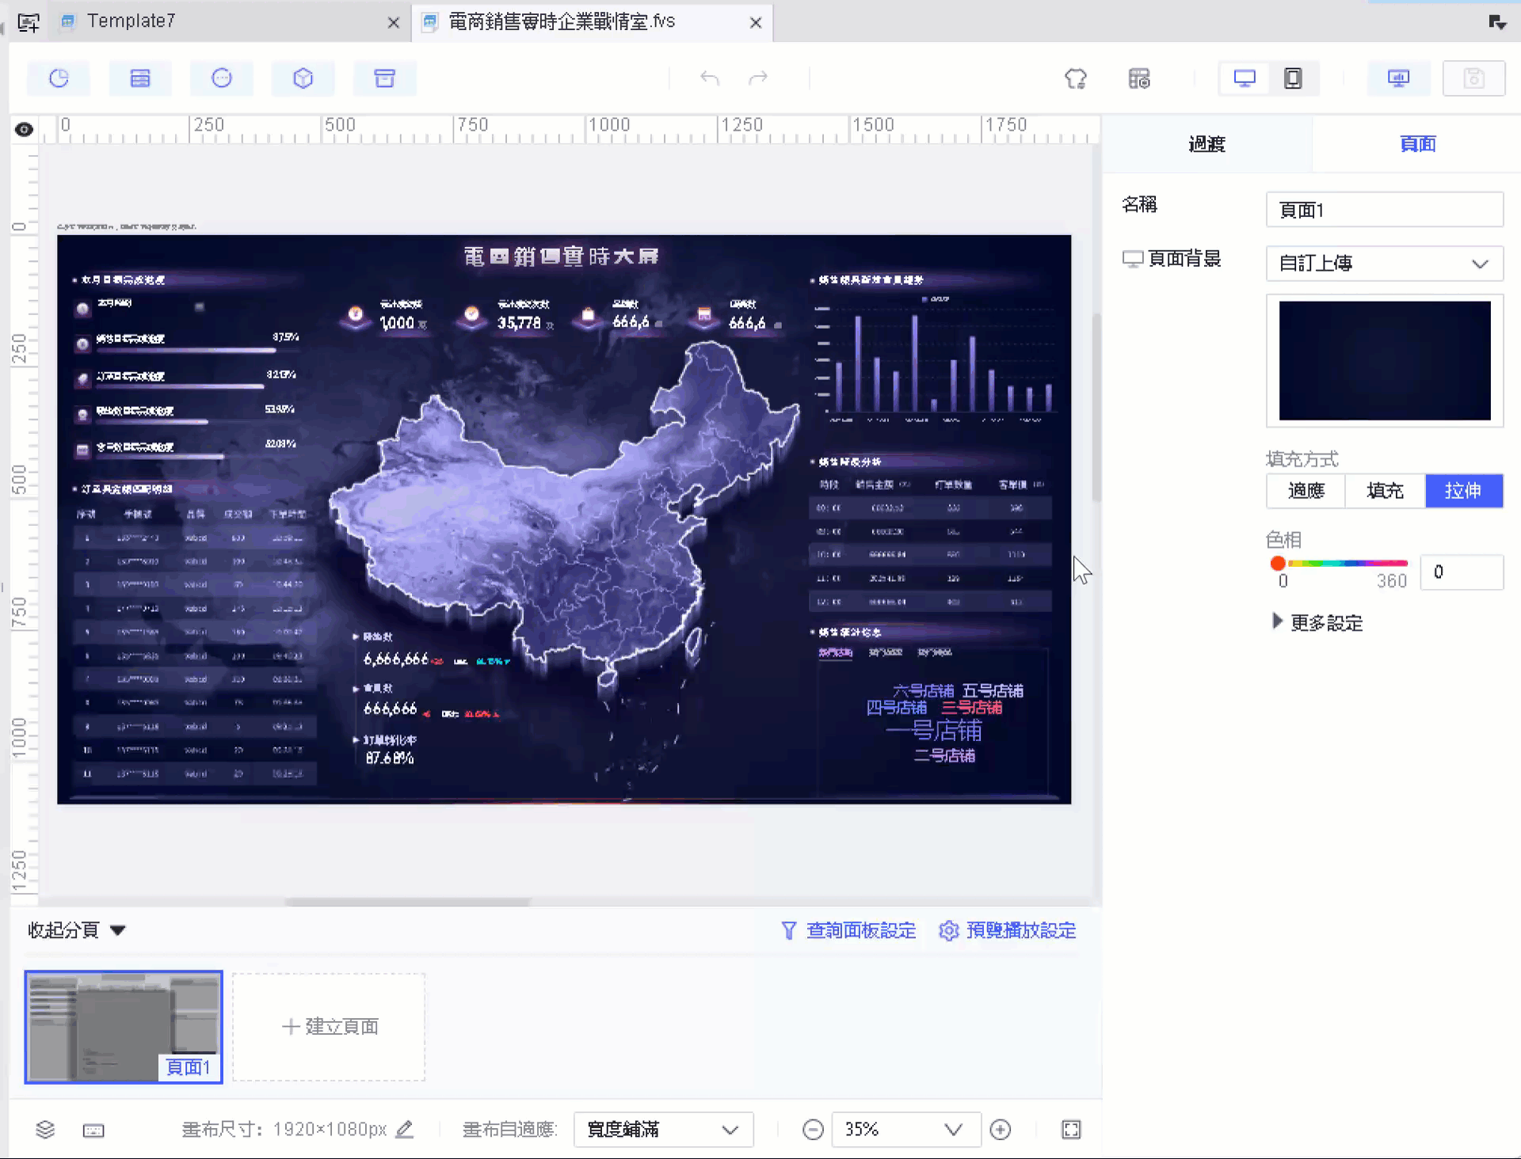Switch to the Template7 document tab
The image size is (1521, 1159).
click(x=131, y=21)
